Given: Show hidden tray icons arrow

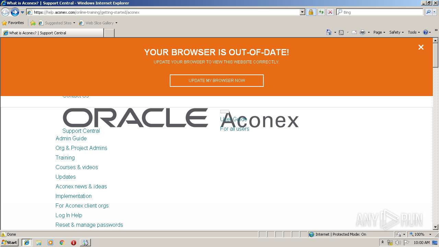Looking at the screenshot, I should 382,243.
